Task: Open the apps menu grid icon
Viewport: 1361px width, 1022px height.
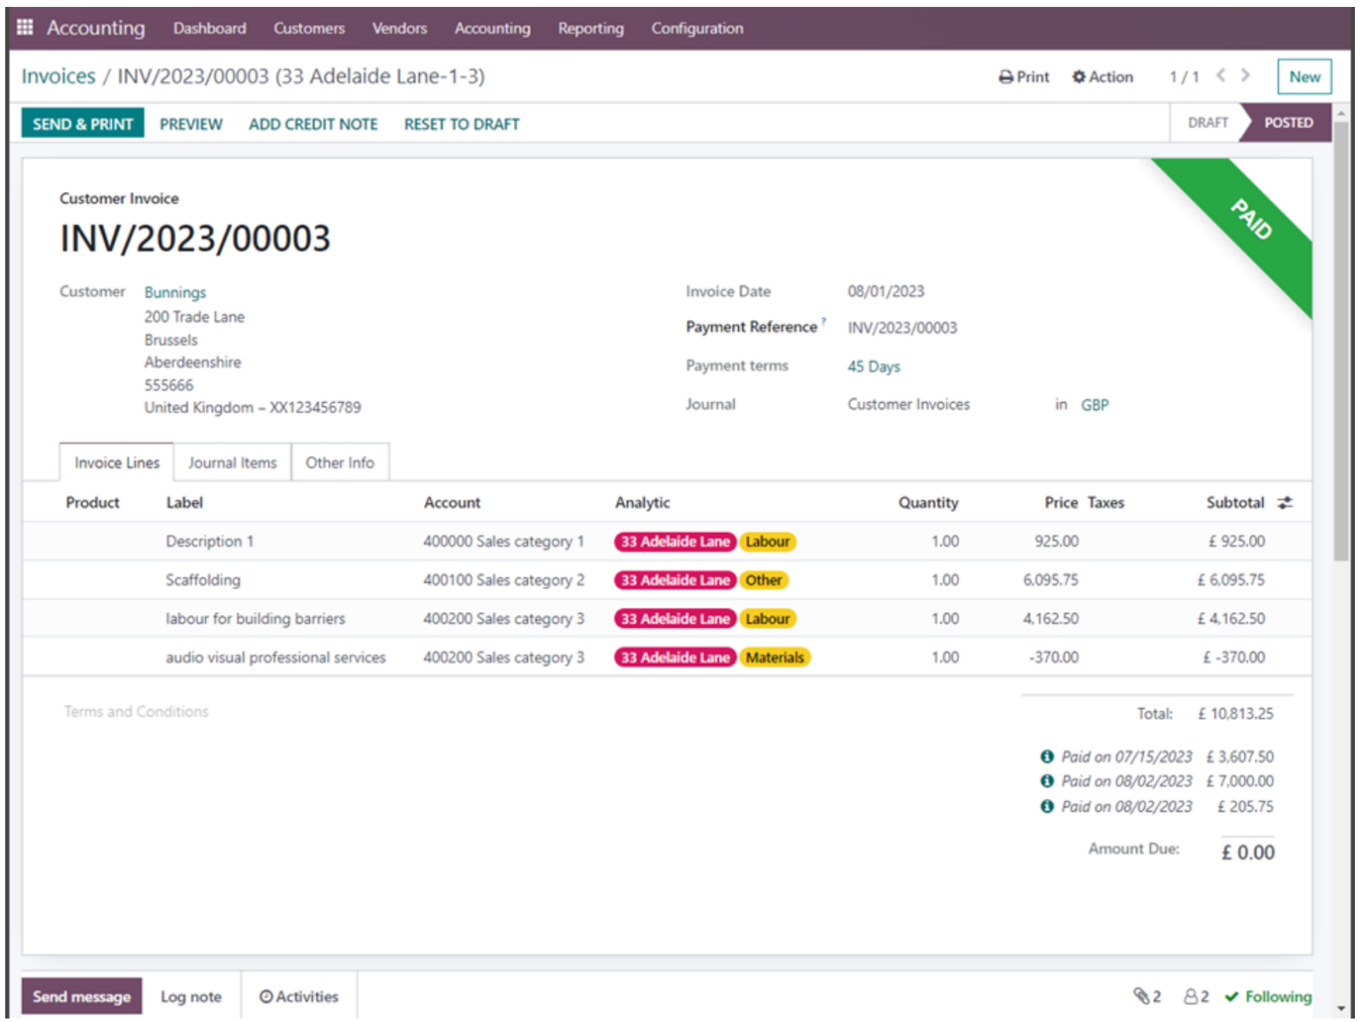Action: [24, 27]
